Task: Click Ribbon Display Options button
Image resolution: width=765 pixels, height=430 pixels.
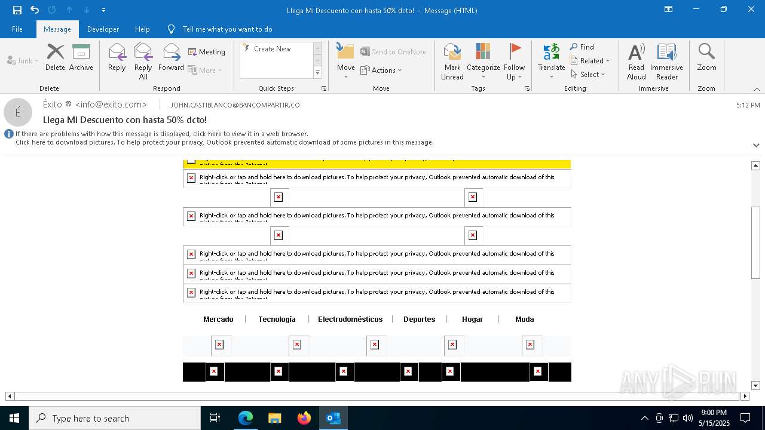Action: [x=668, y=10]
